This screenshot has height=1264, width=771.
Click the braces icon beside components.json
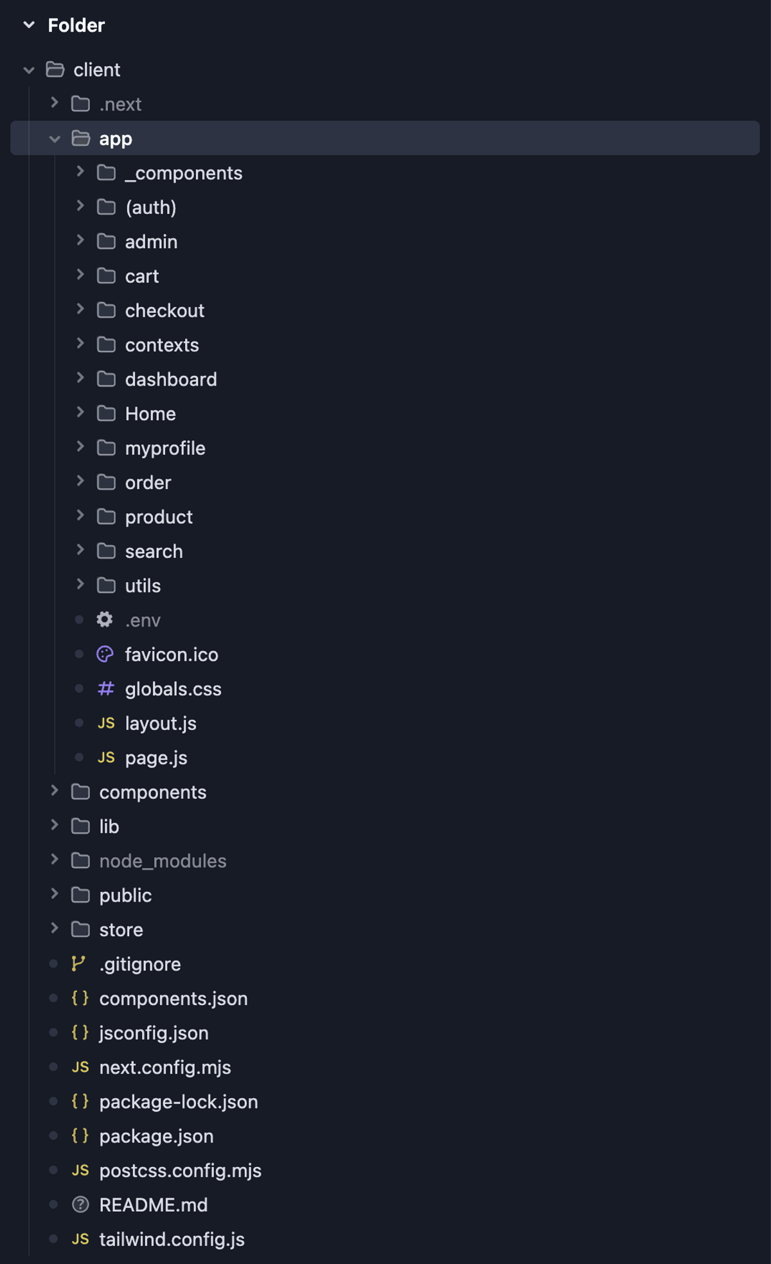[x=80, y=998]
